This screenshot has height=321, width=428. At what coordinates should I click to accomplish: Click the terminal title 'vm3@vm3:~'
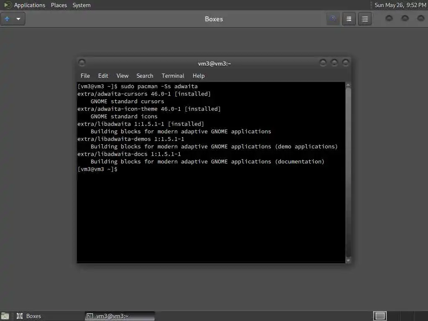point(214,64)
